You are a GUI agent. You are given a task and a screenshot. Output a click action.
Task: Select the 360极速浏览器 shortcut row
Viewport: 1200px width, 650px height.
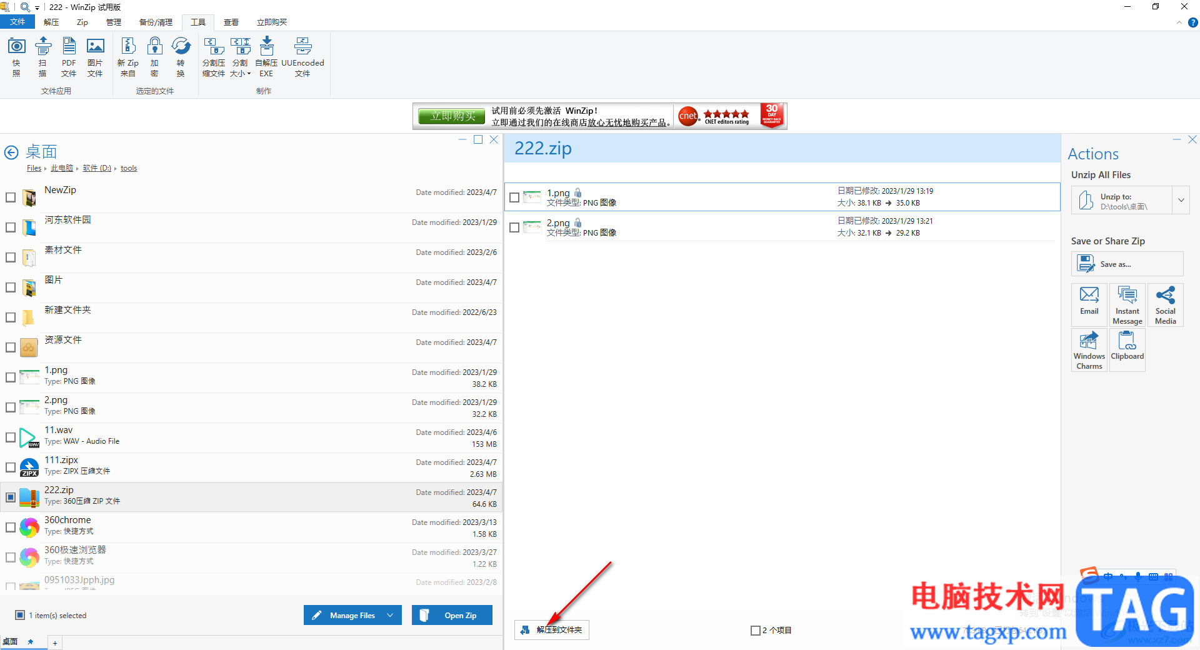[251, 557]
